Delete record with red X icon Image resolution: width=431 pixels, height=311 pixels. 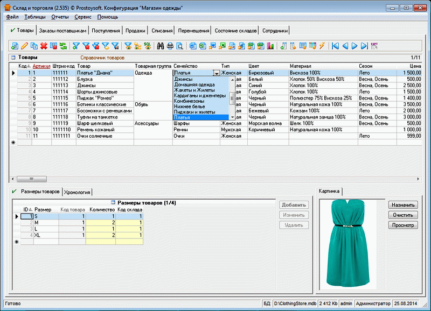click(x=44, y=46)
